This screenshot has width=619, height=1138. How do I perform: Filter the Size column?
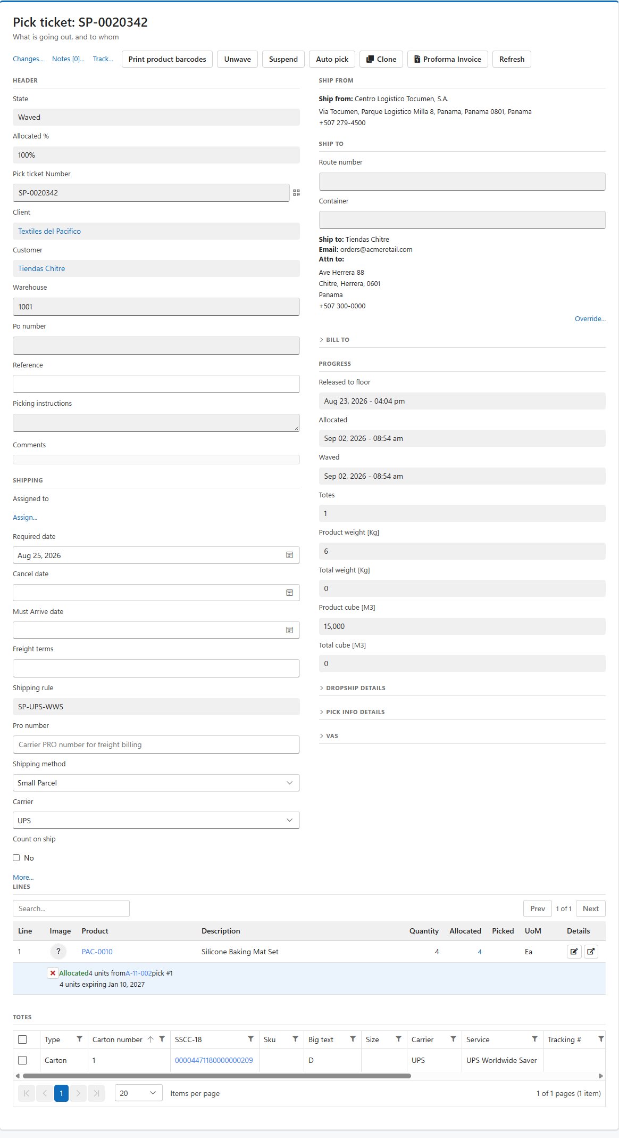click(x=398, y=1039)
